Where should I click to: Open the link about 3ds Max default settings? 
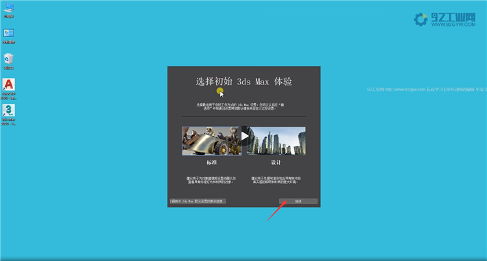click(x=198, y=201)
